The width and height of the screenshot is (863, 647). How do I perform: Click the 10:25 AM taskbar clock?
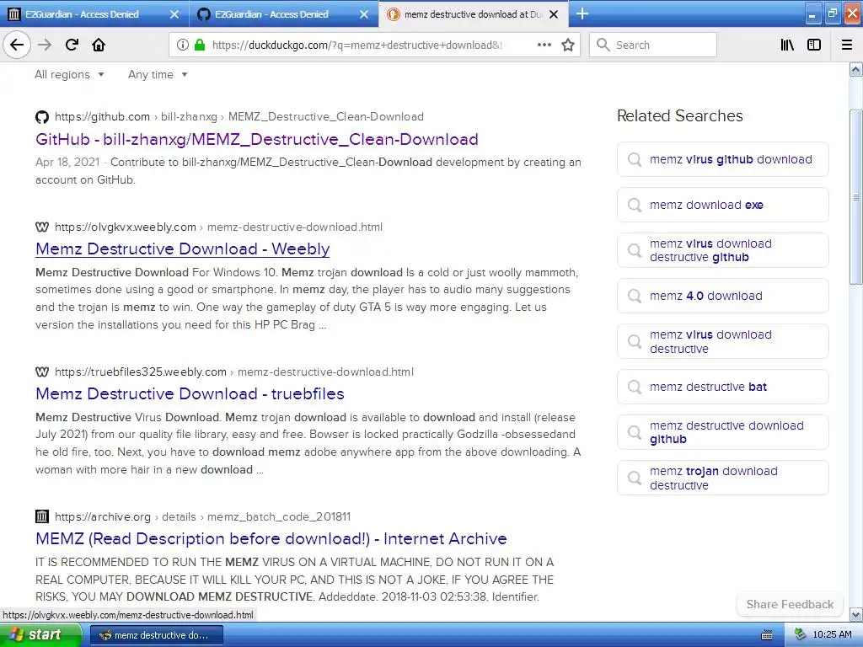(x=832, y=635)
